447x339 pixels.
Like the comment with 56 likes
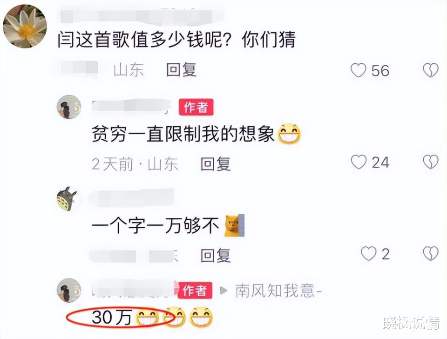[x=359, y=70]
